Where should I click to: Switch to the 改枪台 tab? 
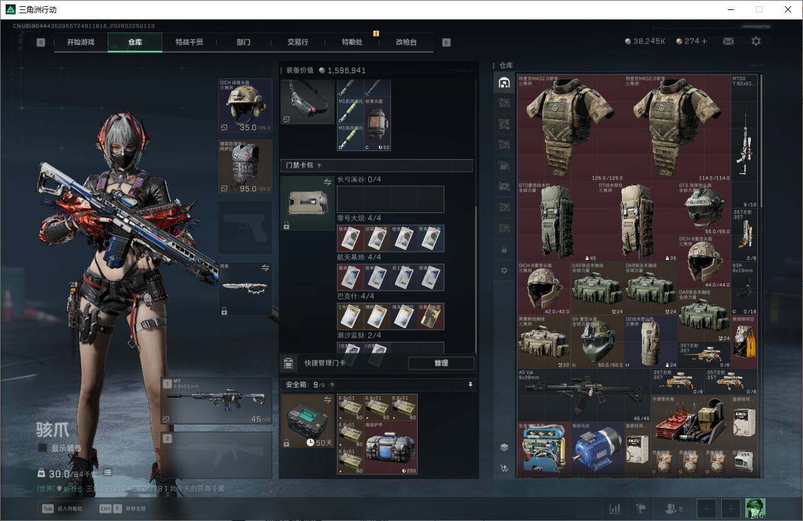406,42
